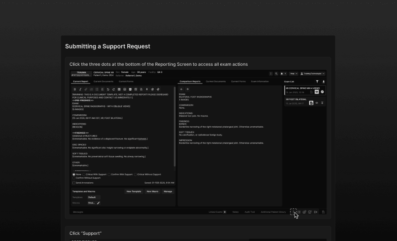397x241 pixels.
Task: Go to previous comparison report arrow
Action: [181, 89]
